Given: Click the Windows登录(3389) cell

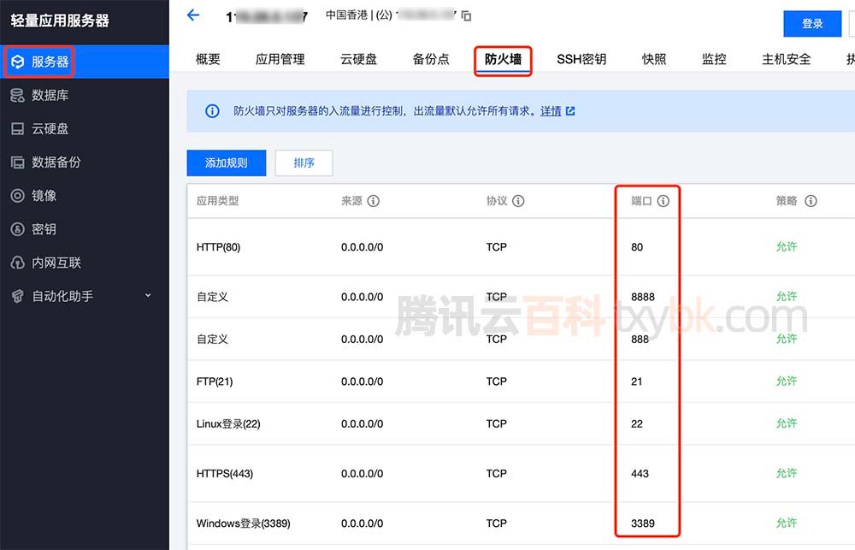Looking at the screenshot, I should tap(243, 523).
